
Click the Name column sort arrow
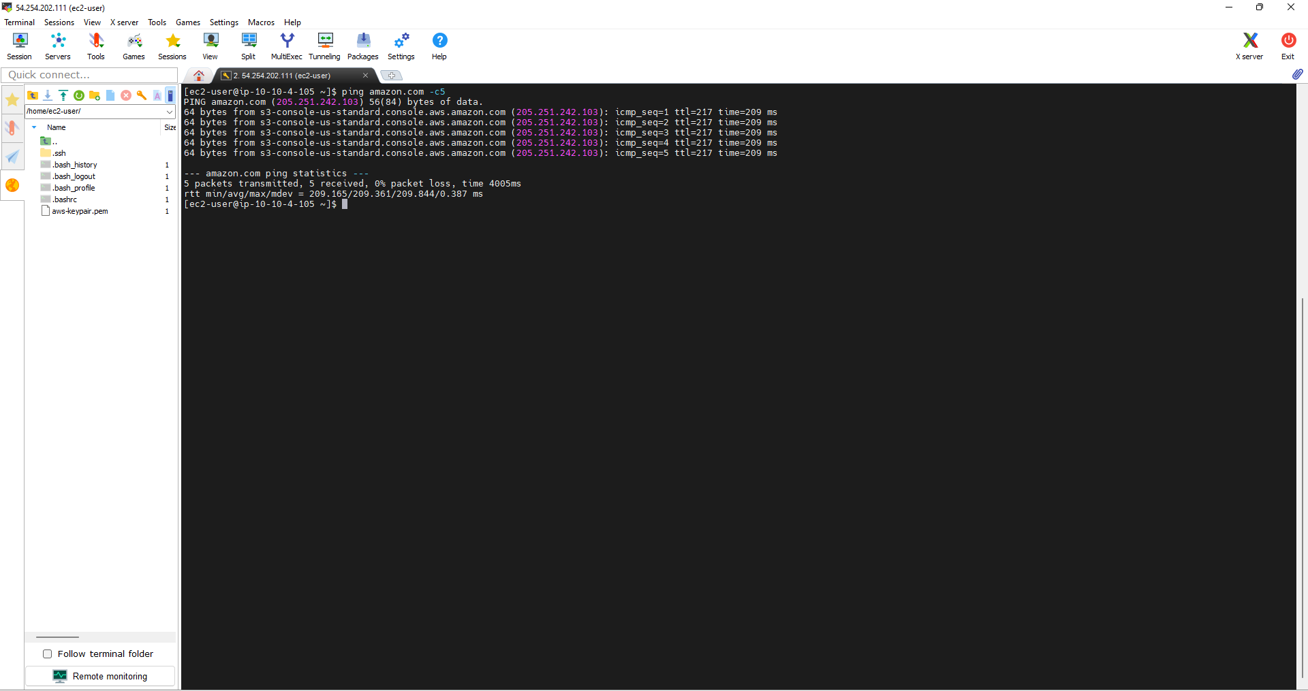click(34, 127)
